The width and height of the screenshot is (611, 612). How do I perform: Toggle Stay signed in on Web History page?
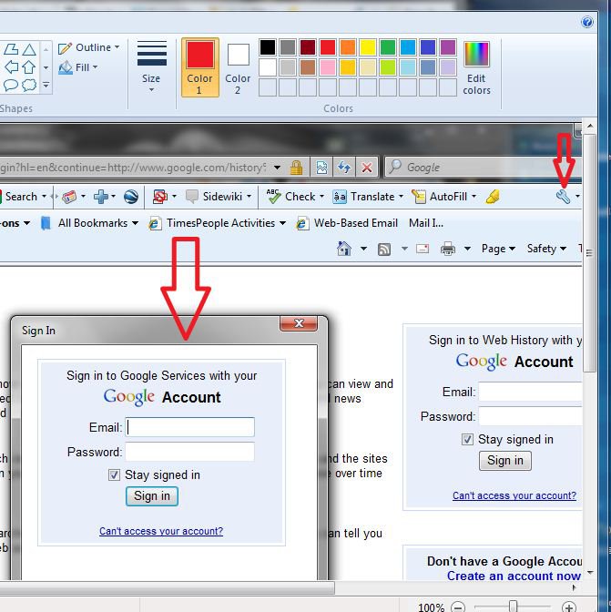(x=467, y=440)
